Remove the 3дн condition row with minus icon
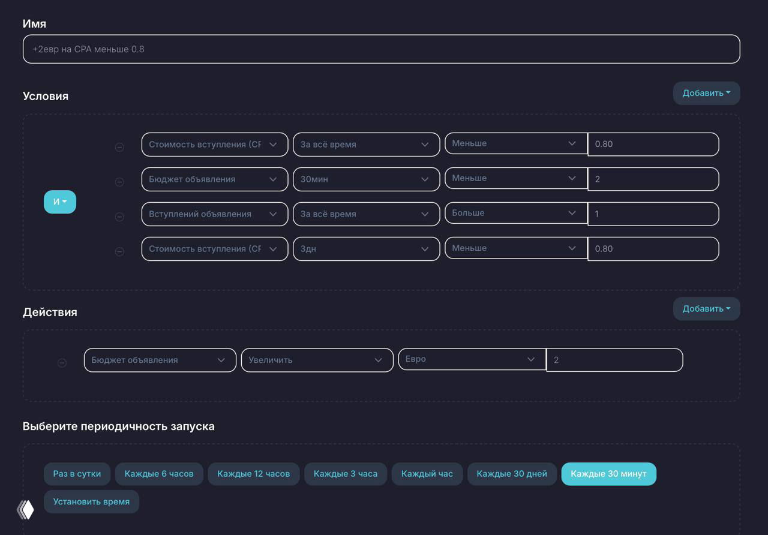 (119, 251)
